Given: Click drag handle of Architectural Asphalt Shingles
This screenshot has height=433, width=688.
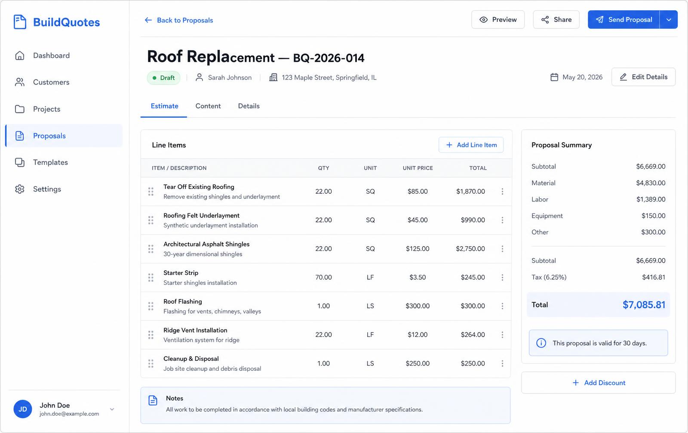Looking at the screenshot, I should click(151, 249).
